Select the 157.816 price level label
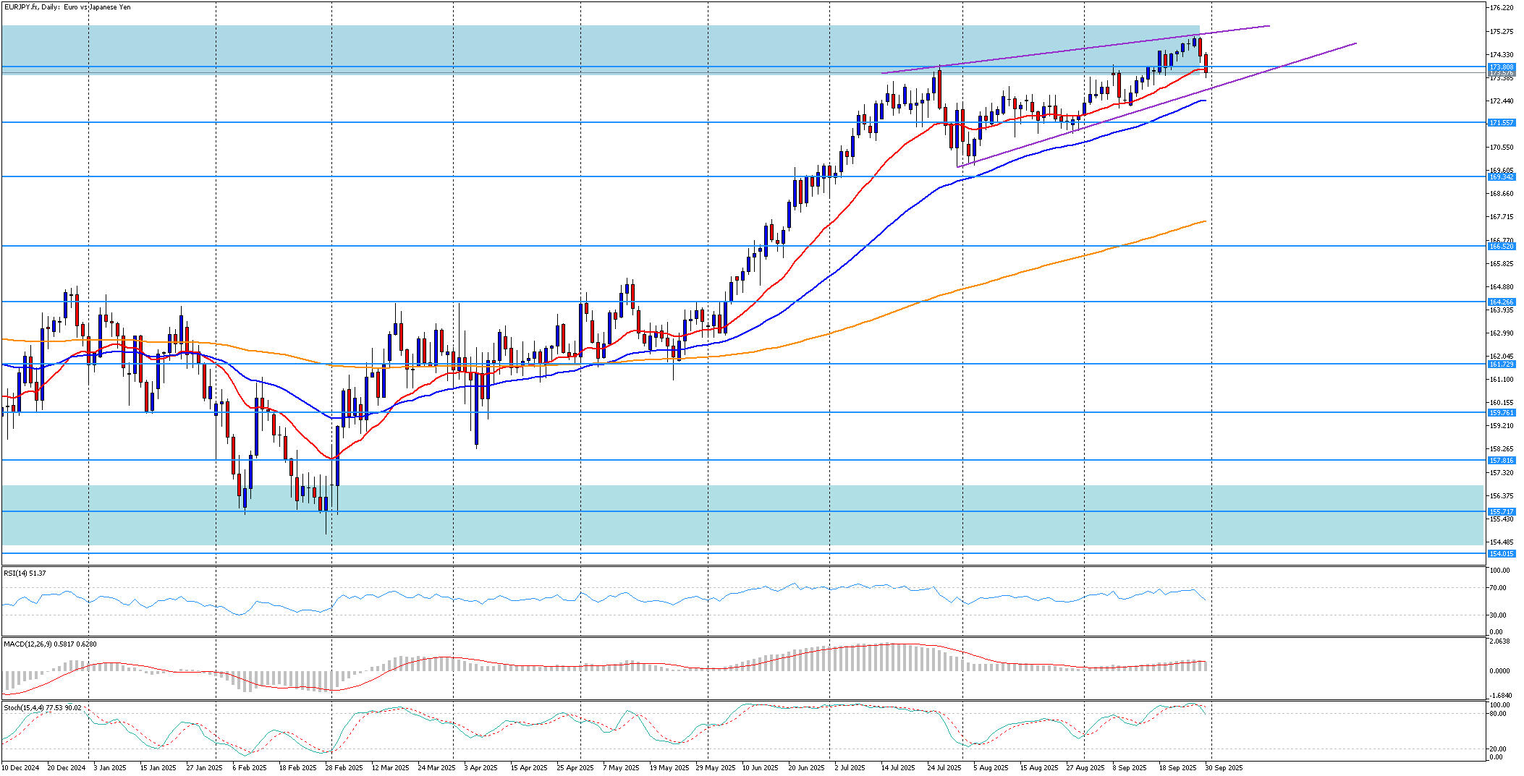 tap(1501, 461)
